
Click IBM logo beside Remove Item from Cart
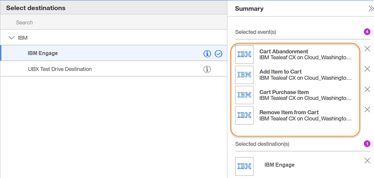coord(244,115)
